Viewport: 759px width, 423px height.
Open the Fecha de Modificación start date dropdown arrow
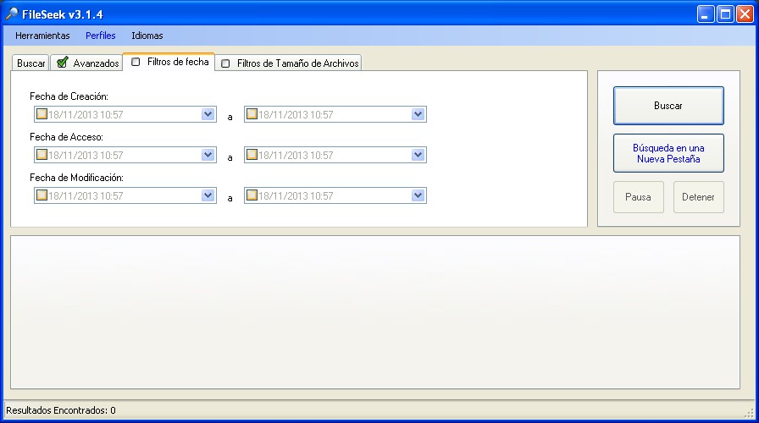click(x=208, y=195)
